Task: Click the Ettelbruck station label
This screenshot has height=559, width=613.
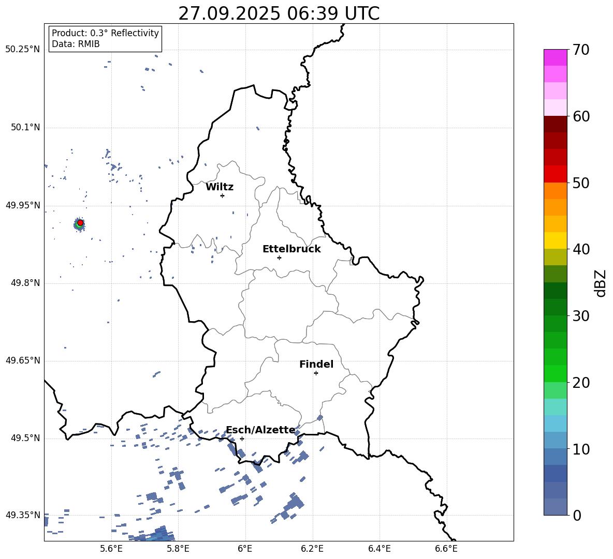Action: tap(291, 249)
